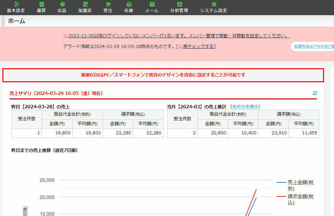Open the inactive member login alert link
The height and width of the screenshot is (216, 334).
(x=178, y=36)
